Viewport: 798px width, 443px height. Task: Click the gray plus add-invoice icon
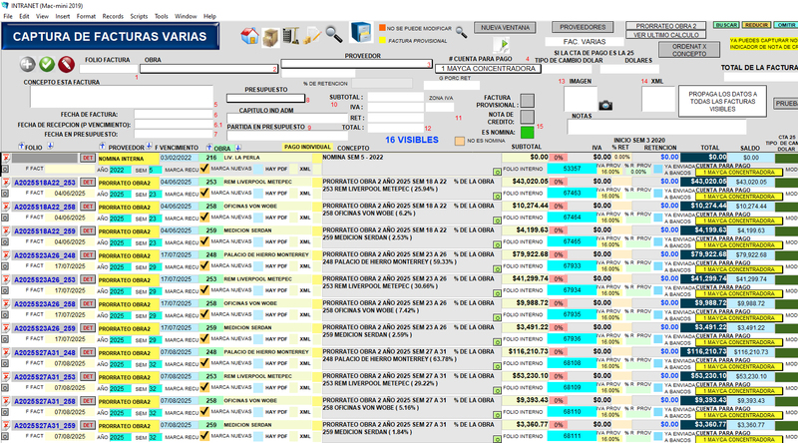pyautogui.click(x=28, y=65)
